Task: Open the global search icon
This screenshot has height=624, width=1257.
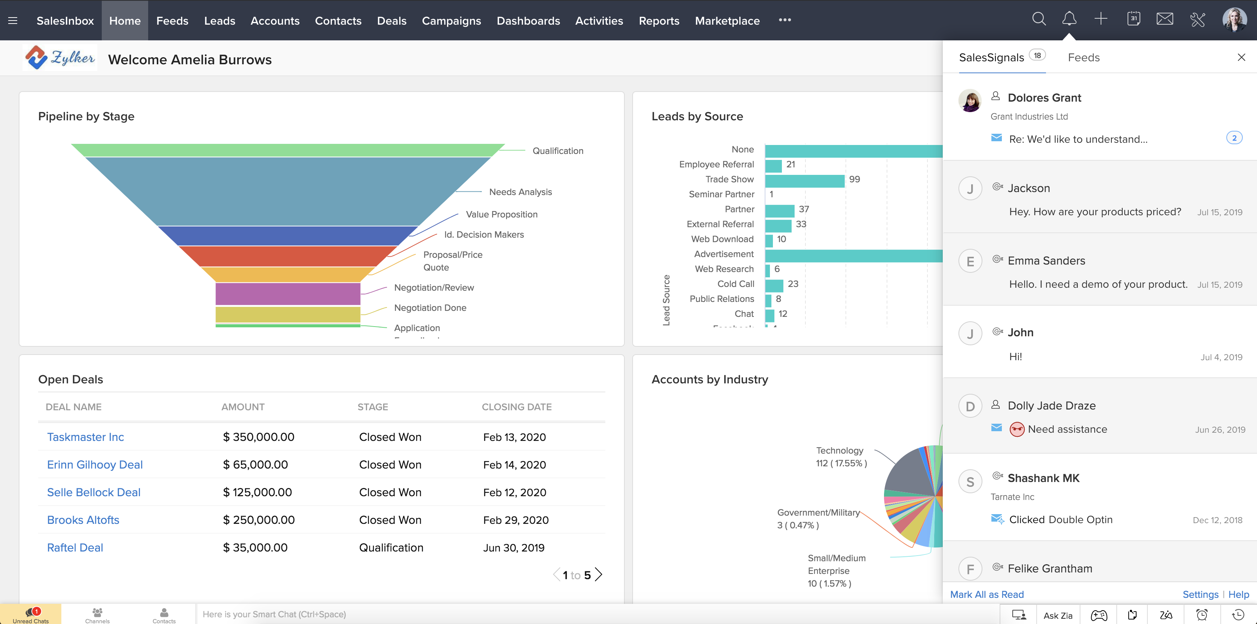Action: [1039, 19]
